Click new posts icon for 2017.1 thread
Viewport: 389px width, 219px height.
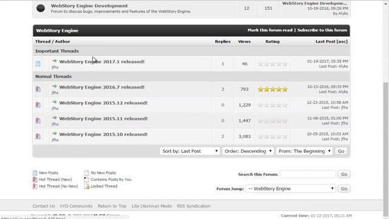[38, 63]
